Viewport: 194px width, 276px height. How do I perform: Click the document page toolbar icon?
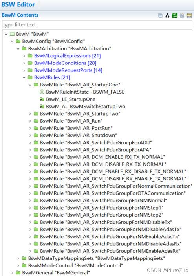182,15
